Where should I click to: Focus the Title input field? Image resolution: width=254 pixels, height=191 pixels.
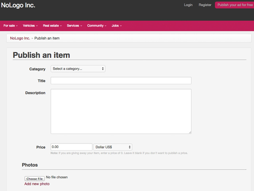coord(121,80)
